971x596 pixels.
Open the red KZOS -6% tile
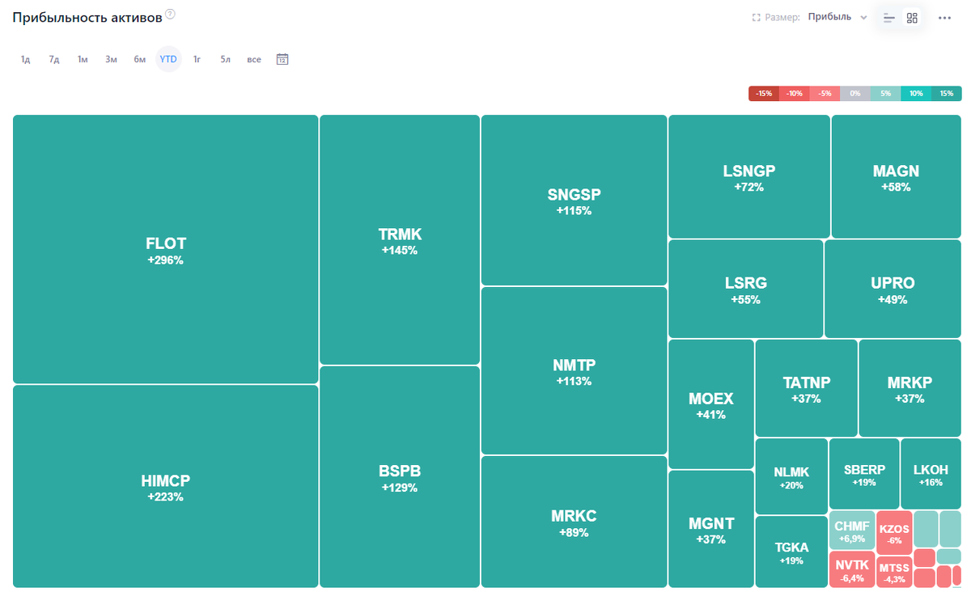click(895, 531)
